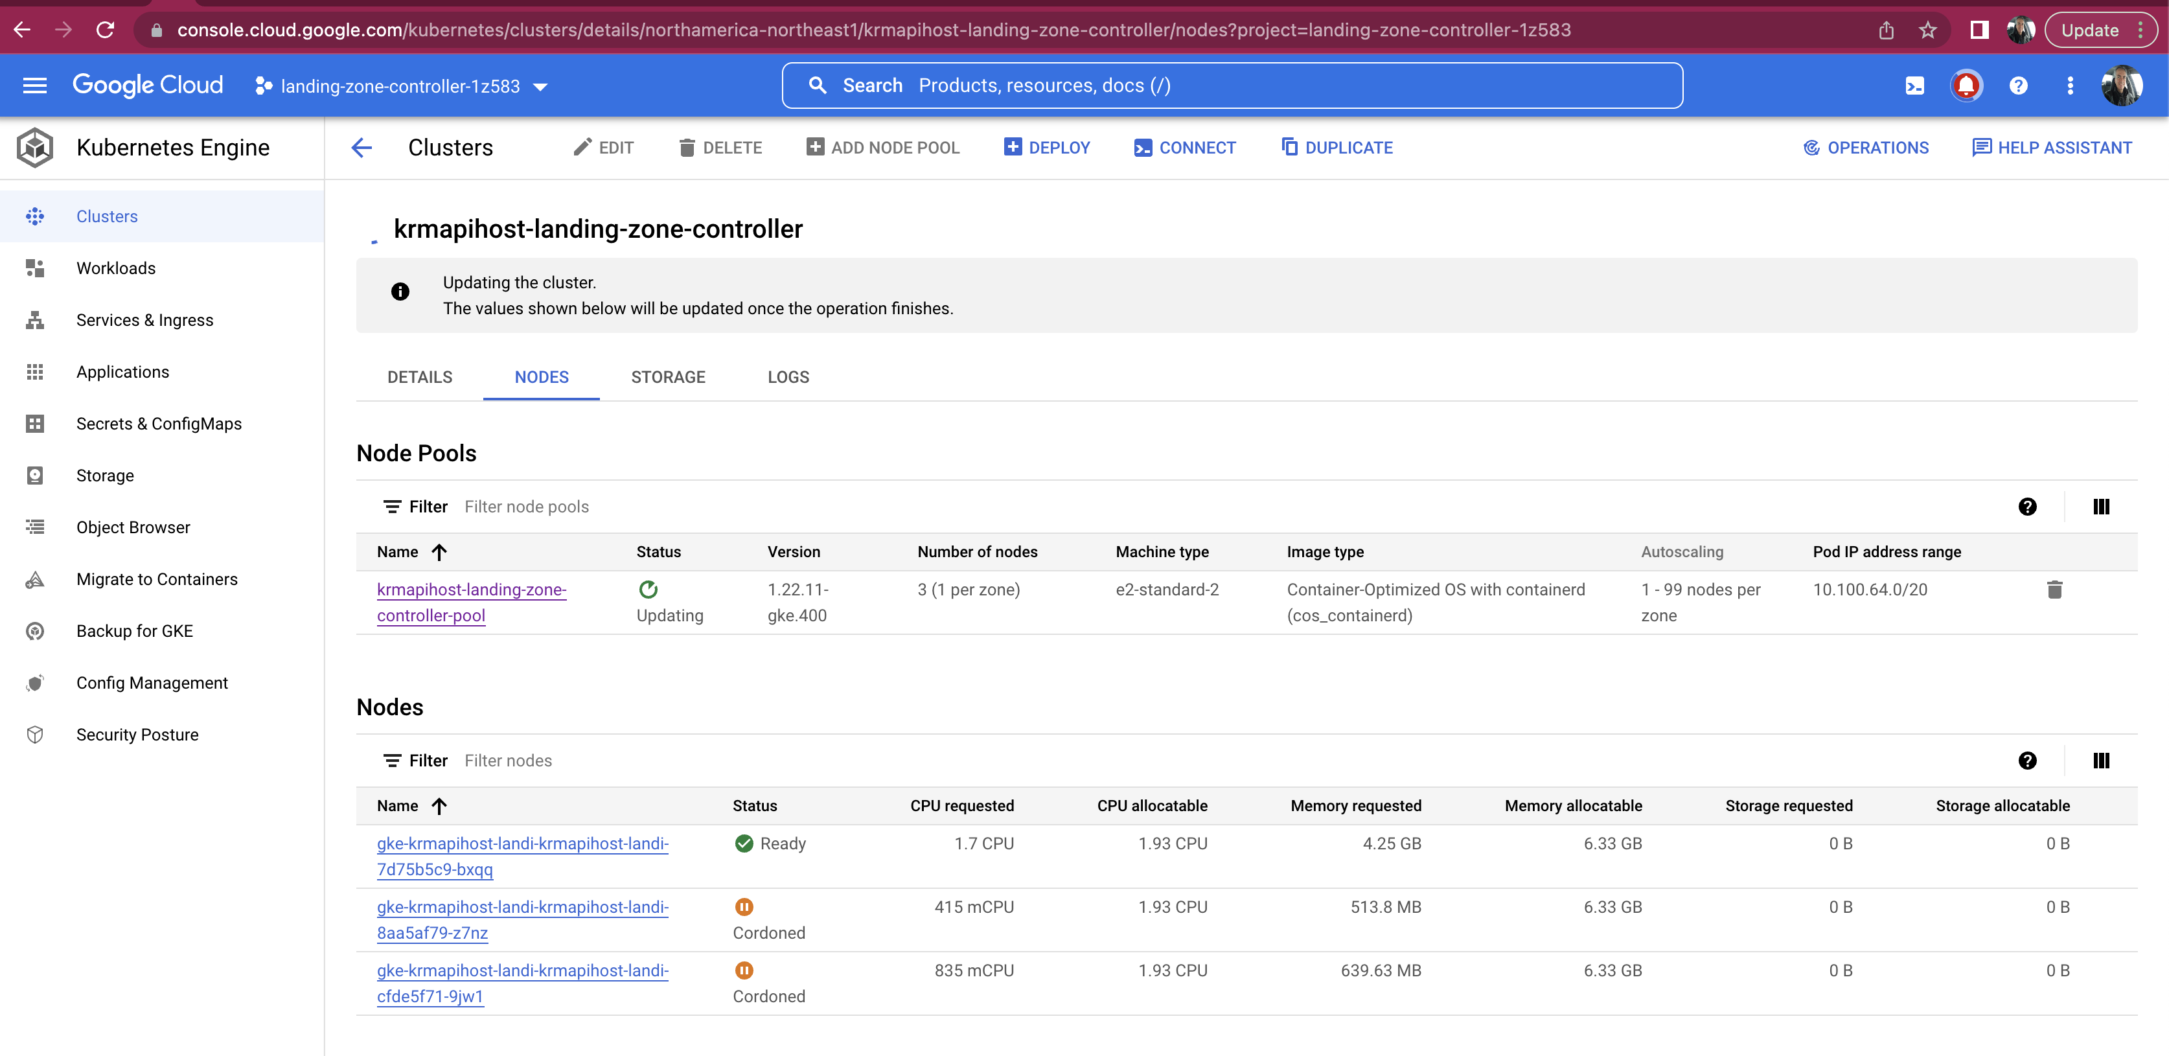The image size is (2169, 1056).
Task: Open Cloud Shell terminal
Action: [1914, 85]
